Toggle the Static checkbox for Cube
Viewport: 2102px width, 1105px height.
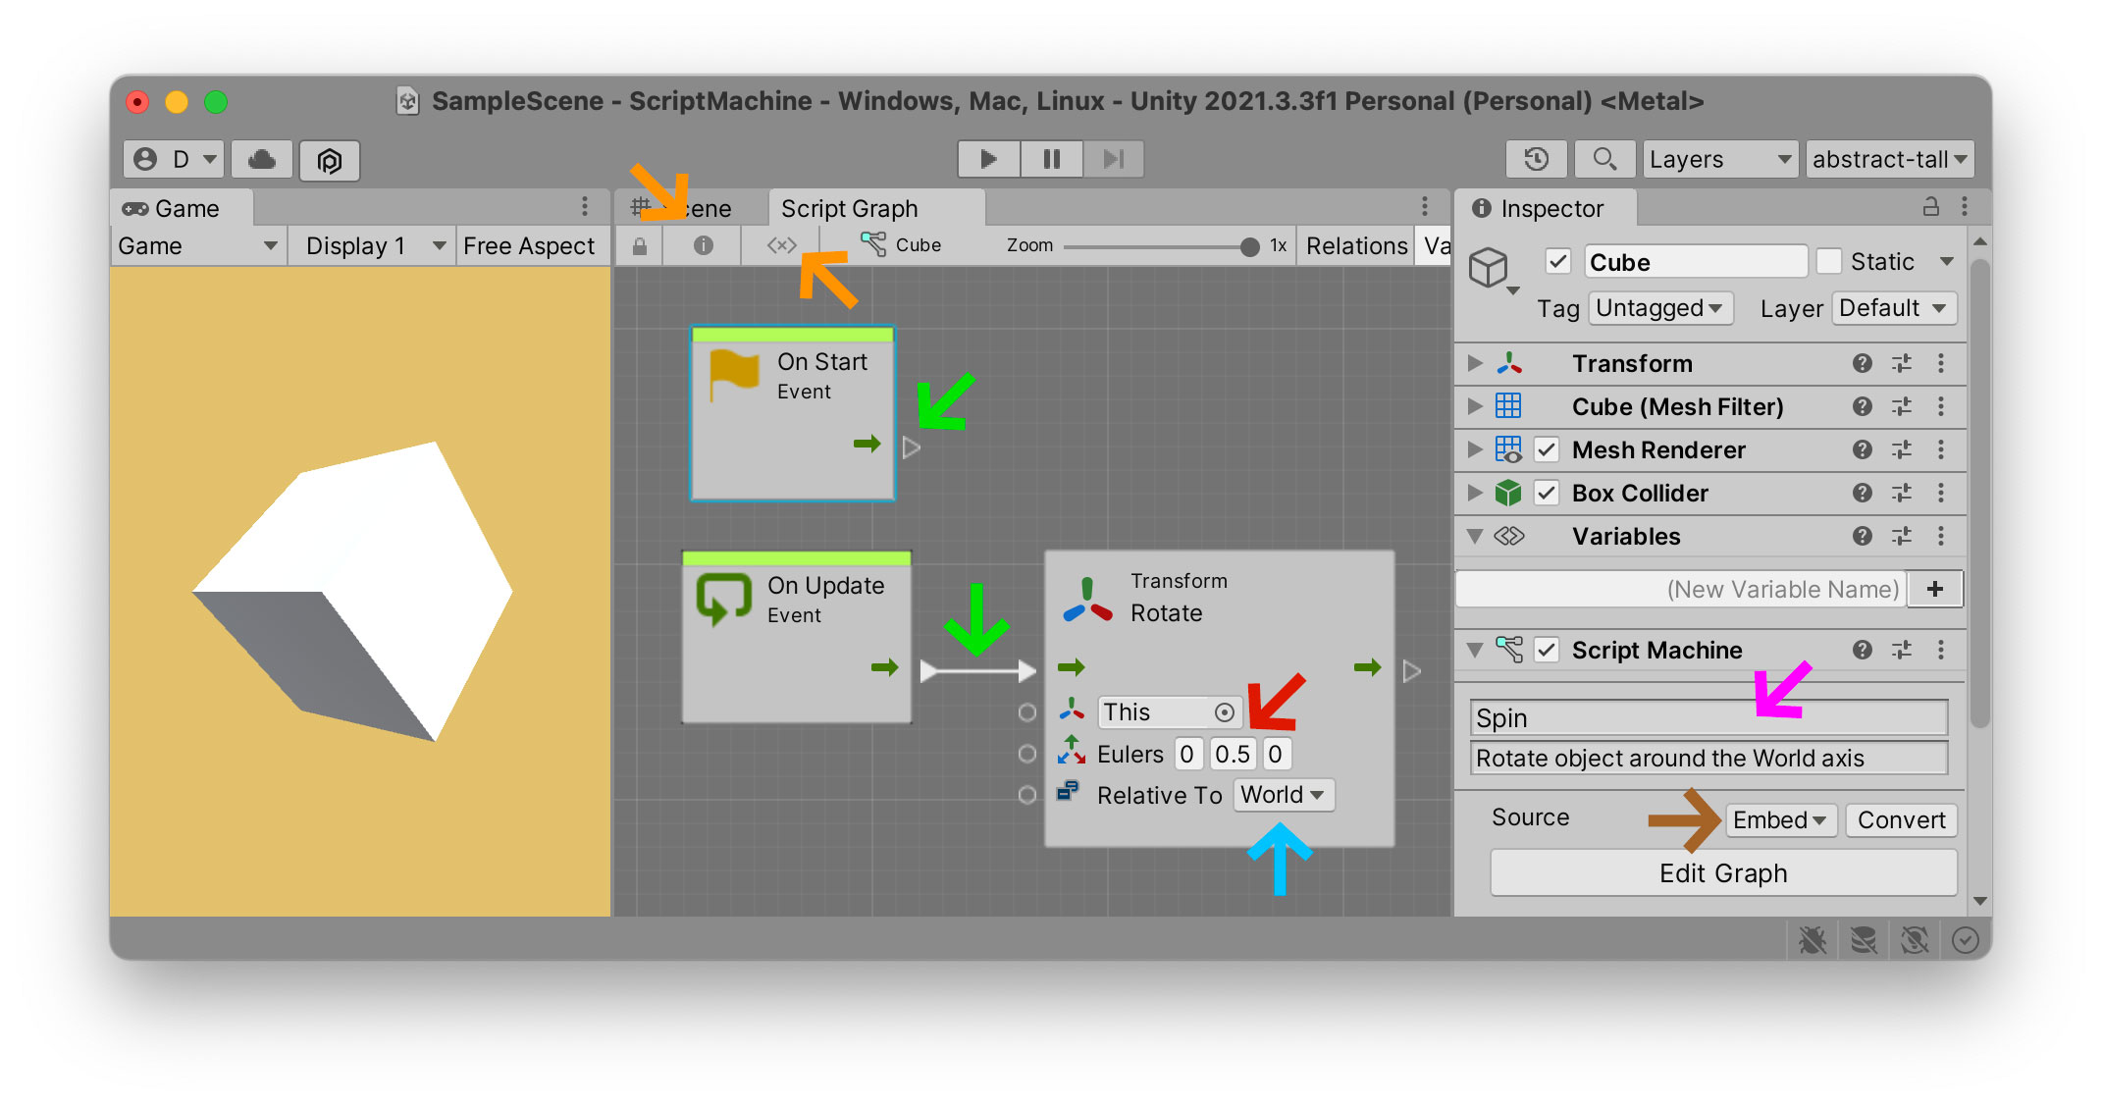1829,261
